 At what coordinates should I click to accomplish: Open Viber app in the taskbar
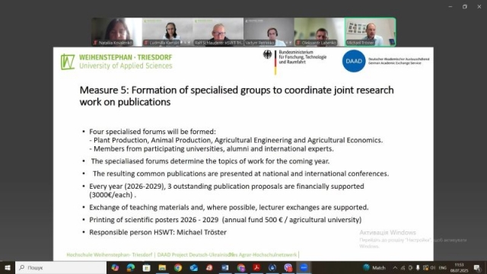288,267
